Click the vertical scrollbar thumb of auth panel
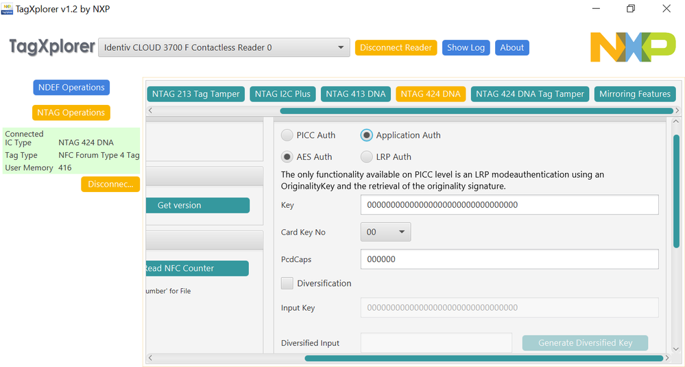The image size is (685, 367). pyautogui.click(x=676, y=191)
